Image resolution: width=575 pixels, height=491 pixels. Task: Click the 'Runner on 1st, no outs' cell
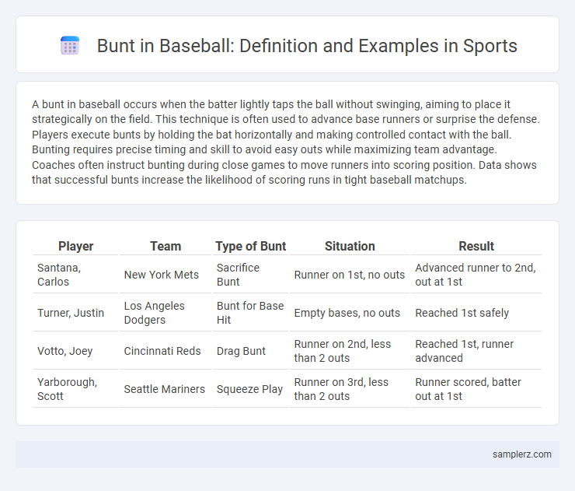(x=350, y=275)
